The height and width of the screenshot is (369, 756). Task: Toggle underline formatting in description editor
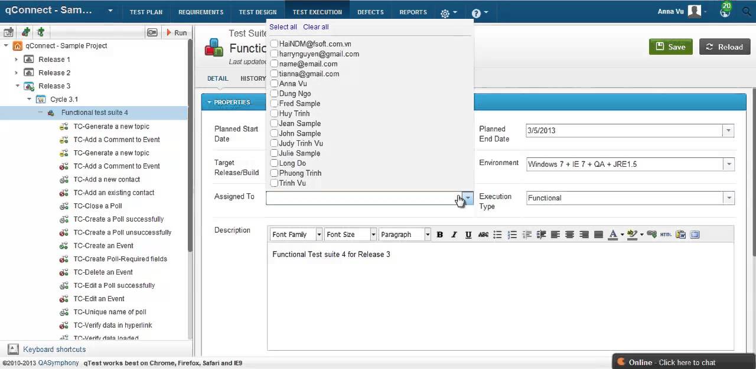(468, 235)
